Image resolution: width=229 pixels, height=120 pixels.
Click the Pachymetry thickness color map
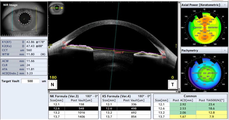click(x=205, y=73)
